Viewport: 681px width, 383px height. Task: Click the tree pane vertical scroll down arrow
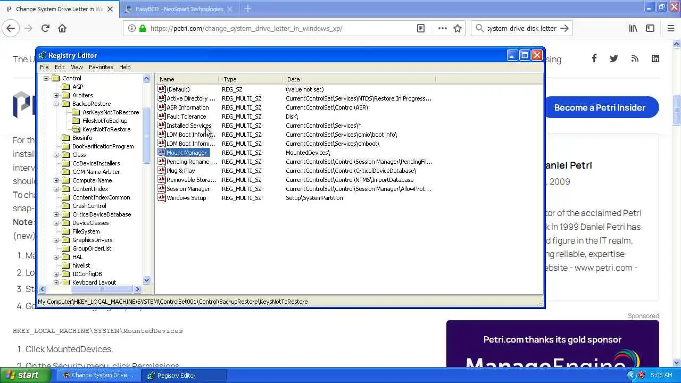(x=146, y=280)
